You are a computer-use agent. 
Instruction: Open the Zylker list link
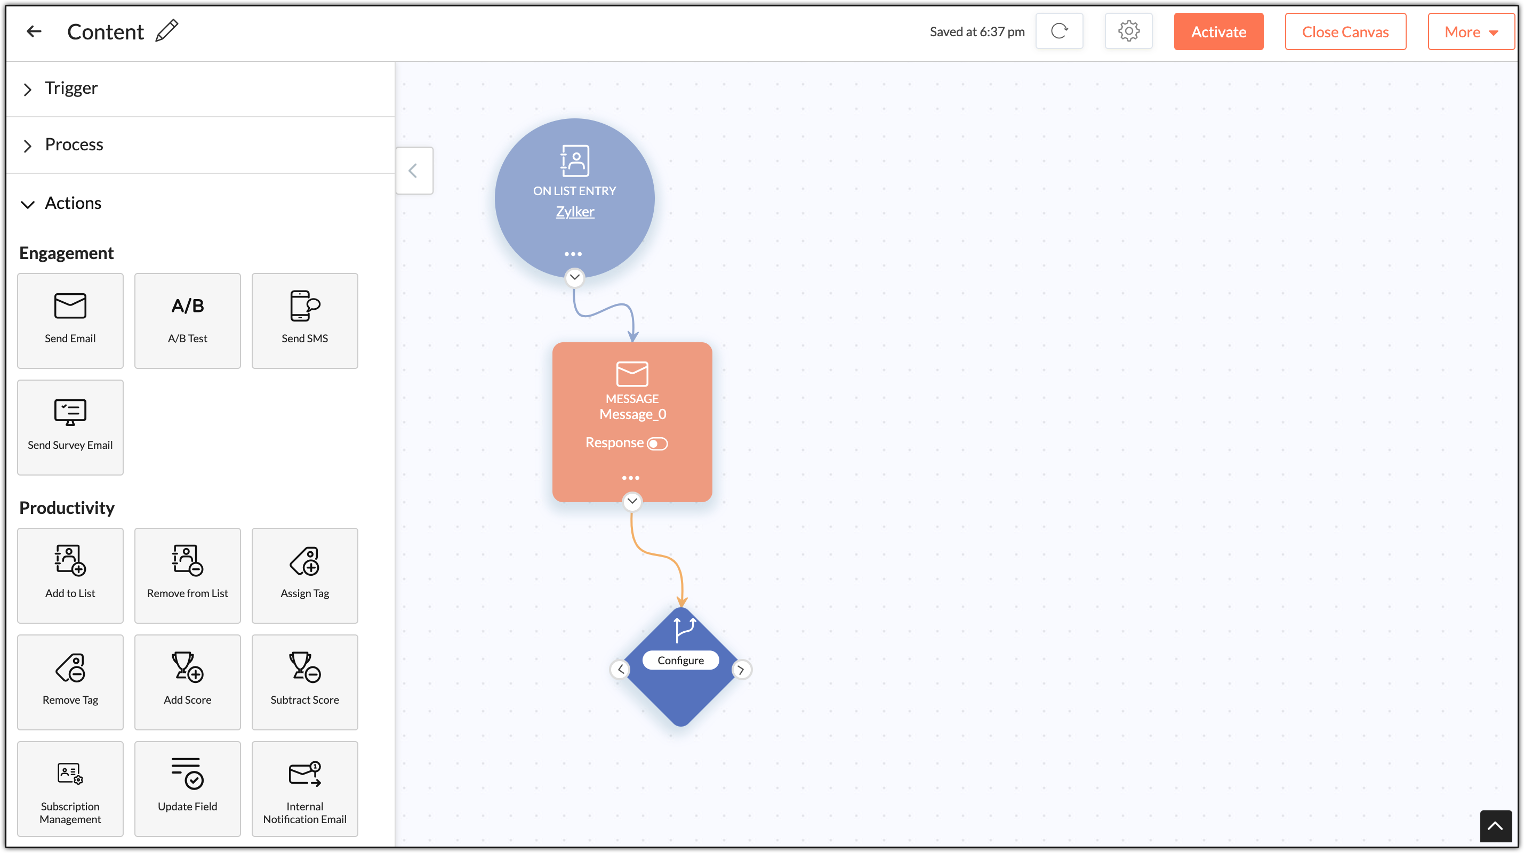575,212
